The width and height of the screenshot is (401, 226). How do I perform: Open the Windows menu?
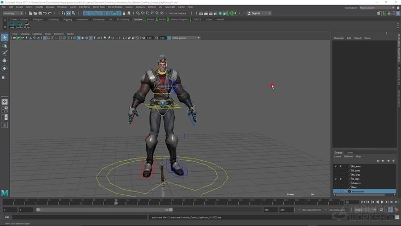(62, 7)
